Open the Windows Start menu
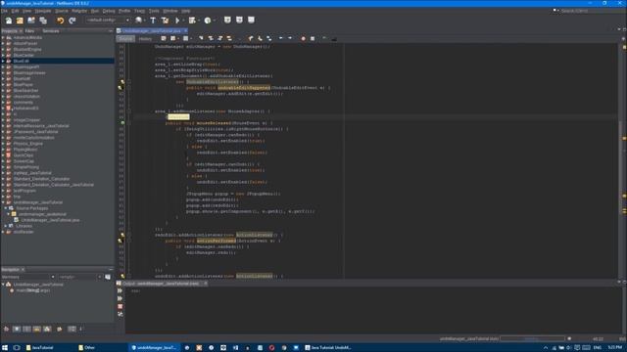The width and height of the screenshot is (627, 352). click(5, 348)
